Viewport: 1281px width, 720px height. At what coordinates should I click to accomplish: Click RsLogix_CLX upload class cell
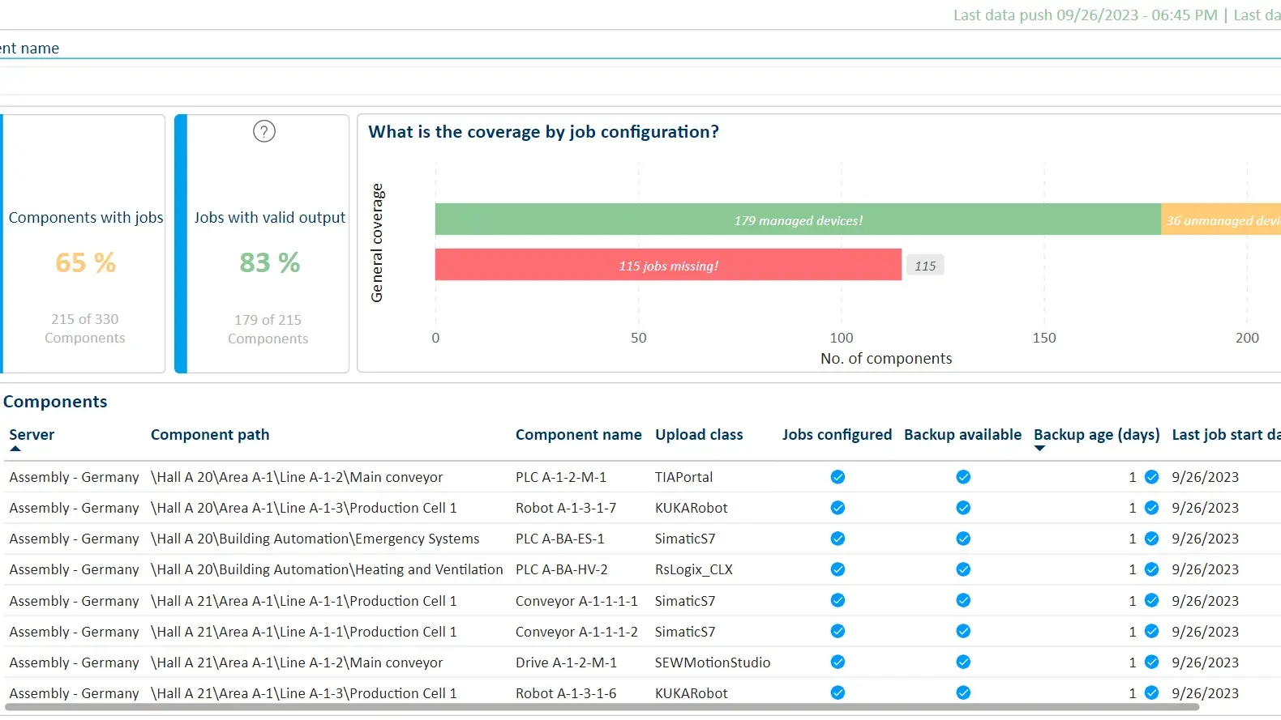coord(694,569)
